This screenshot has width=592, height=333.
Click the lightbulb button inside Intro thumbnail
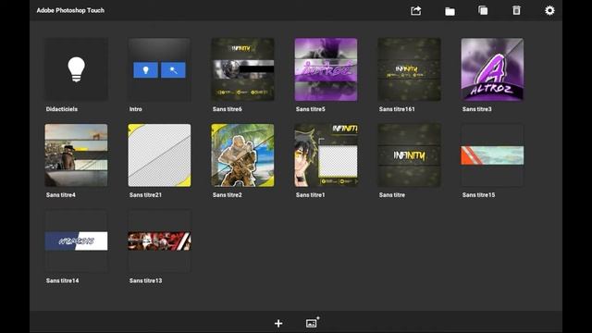pos(146,70)
